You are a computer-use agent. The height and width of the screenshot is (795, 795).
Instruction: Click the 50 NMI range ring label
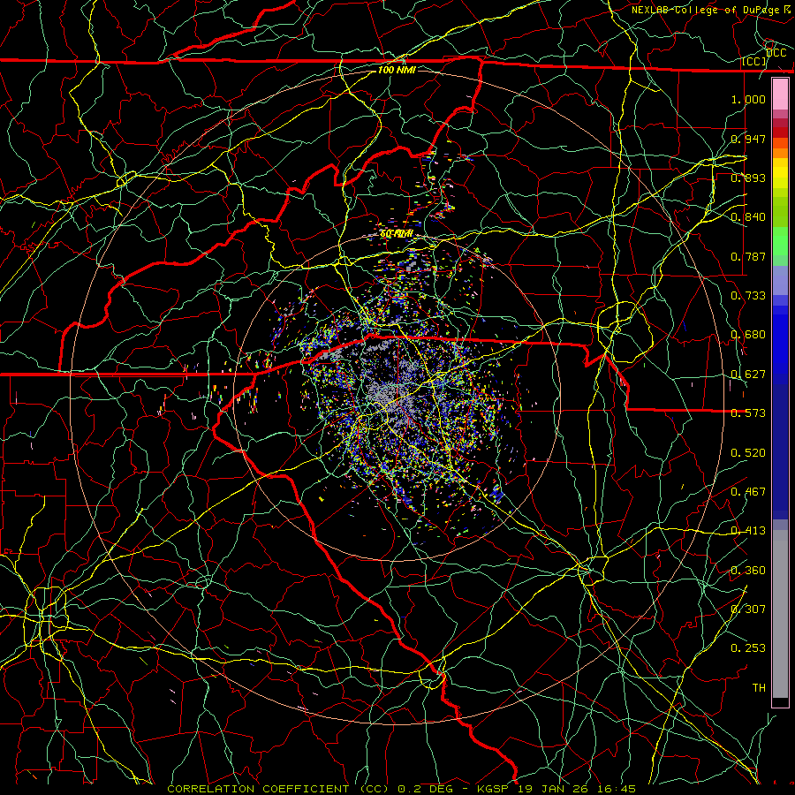click(397, 234)
